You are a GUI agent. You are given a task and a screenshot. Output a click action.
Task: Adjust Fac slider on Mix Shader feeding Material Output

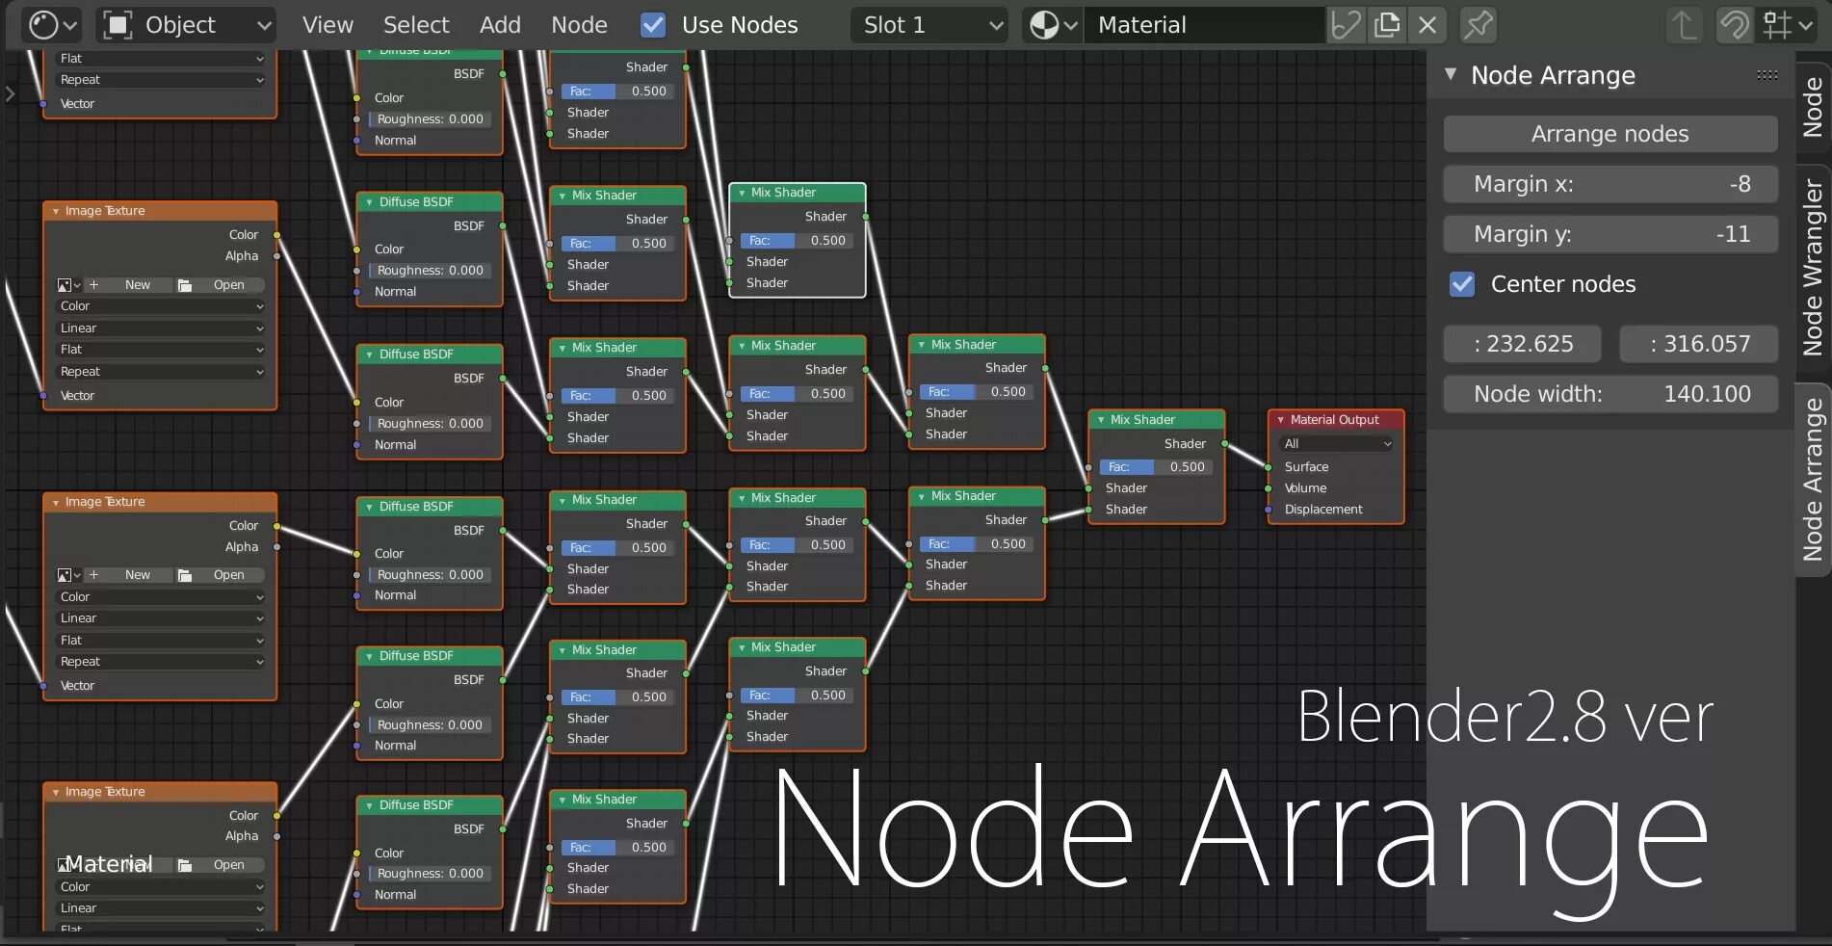coord(1157,467)
